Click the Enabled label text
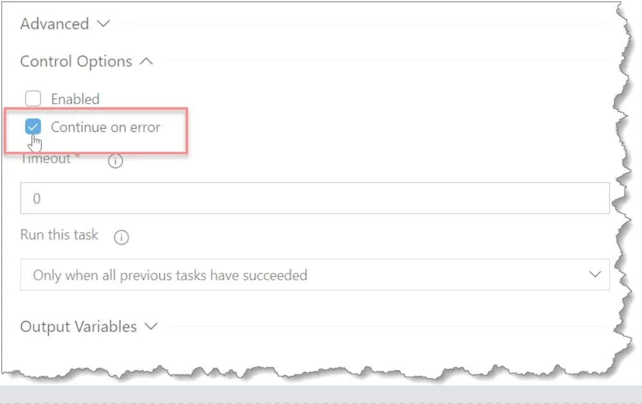Screen dimensions: 642x404 (x=75, y=98)
